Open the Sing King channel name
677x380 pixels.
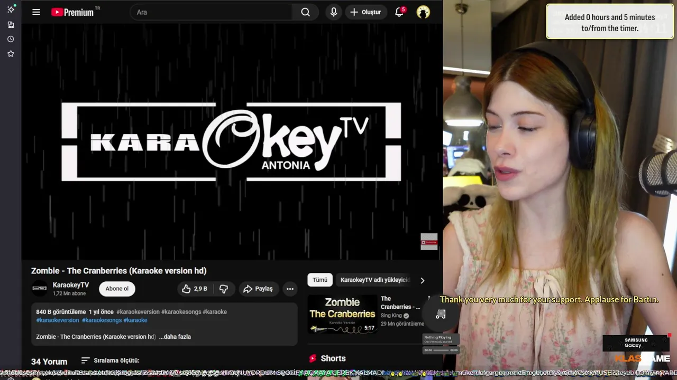click(391, 316)
